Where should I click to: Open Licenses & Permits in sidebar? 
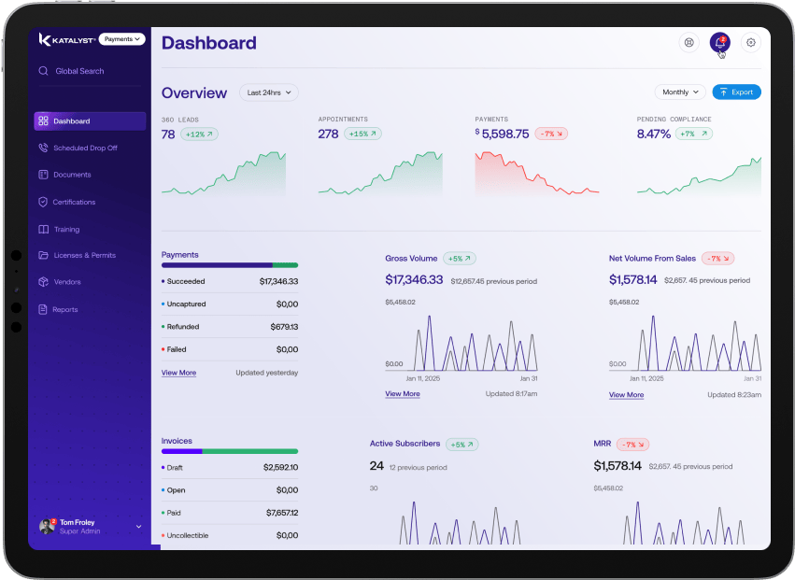(x=84, y=255)
